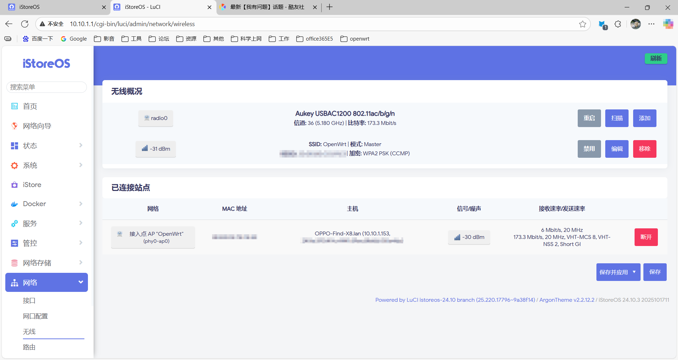The width and height of the screenshot is (678, 360).
Task: Disable the OpenWrt wireless network
Action: pyautogui.click(x=589, y=149)
